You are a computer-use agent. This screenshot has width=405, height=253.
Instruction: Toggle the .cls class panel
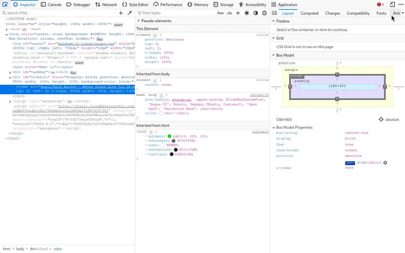pos(229,13)
